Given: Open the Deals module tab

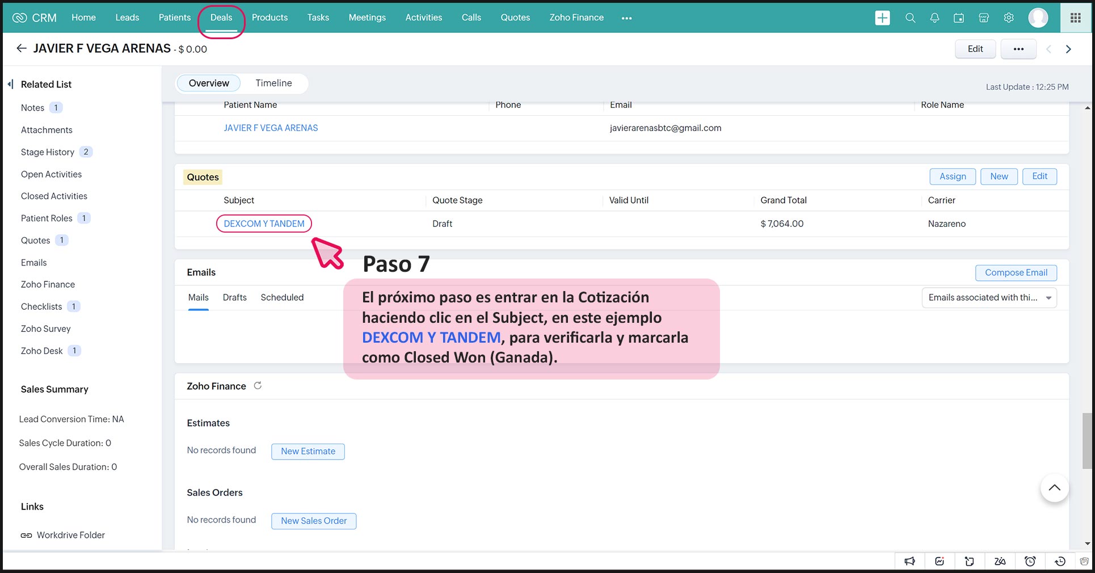Looking at the screenshot, I should [x=221, y=18].
